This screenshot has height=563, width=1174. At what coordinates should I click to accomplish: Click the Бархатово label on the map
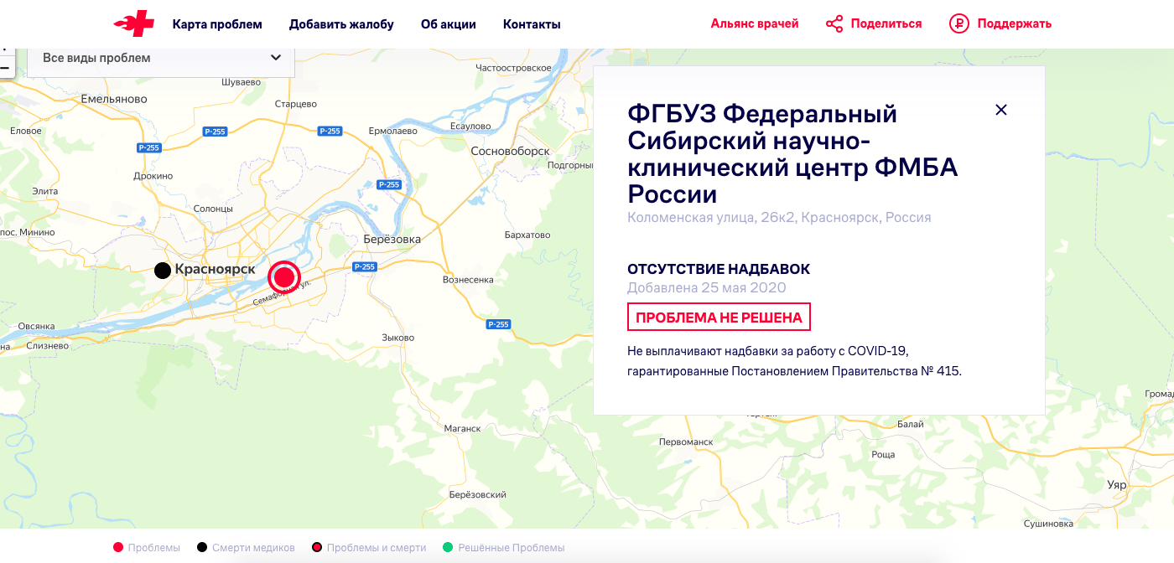[527, 235]
